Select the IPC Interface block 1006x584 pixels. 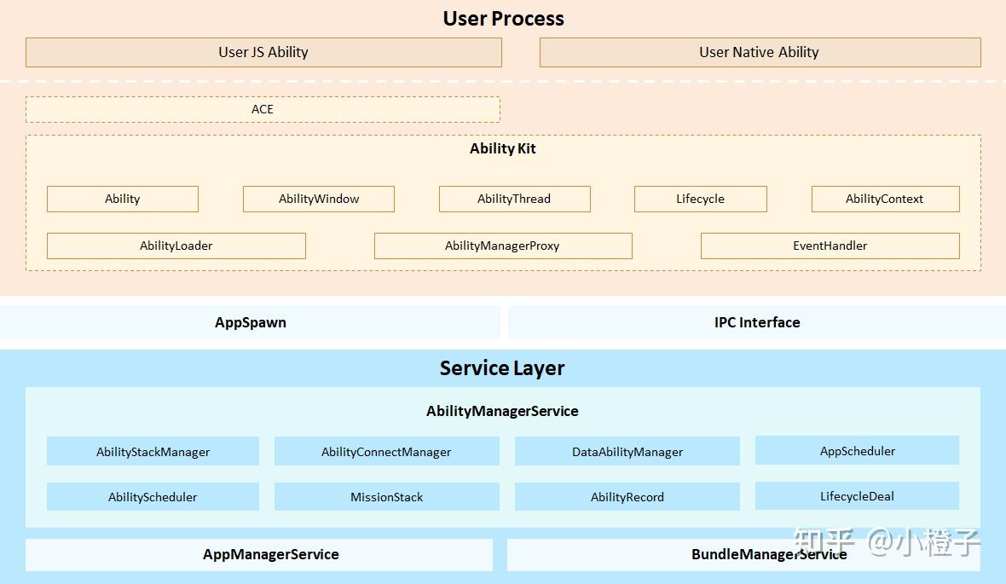pos(757,322)
